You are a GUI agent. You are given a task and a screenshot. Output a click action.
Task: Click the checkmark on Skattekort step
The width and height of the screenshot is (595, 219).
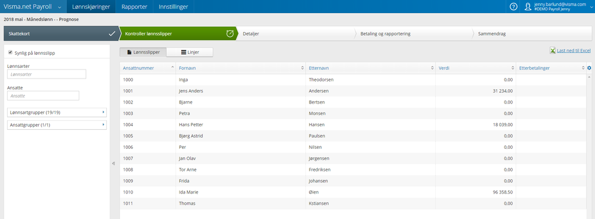point(112,34)
